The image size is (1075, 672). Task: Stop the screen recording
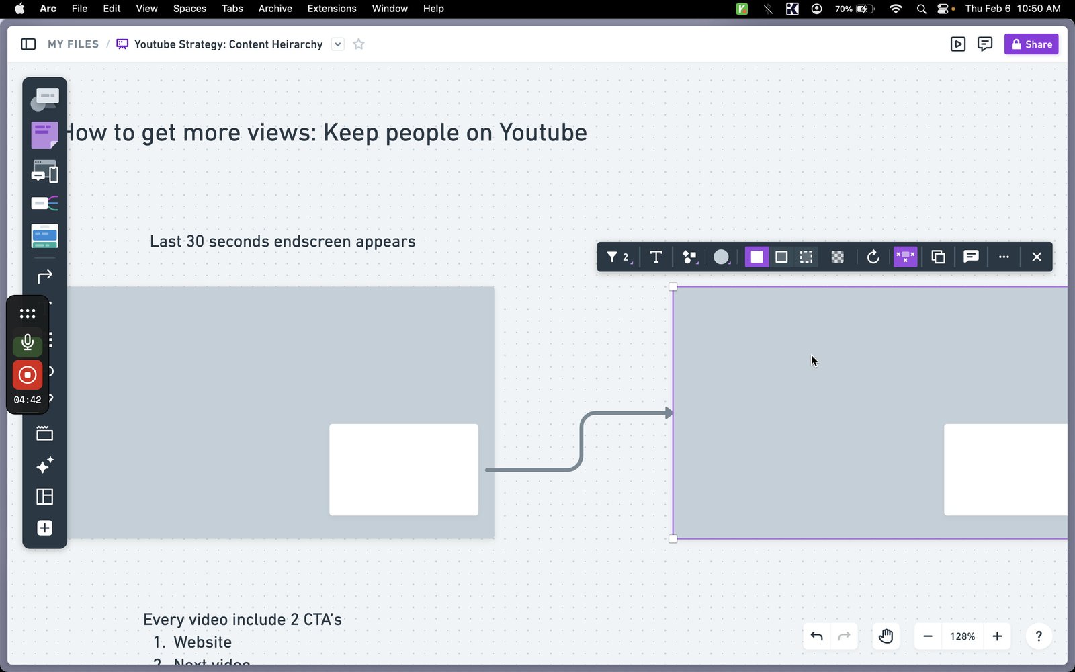28,375
